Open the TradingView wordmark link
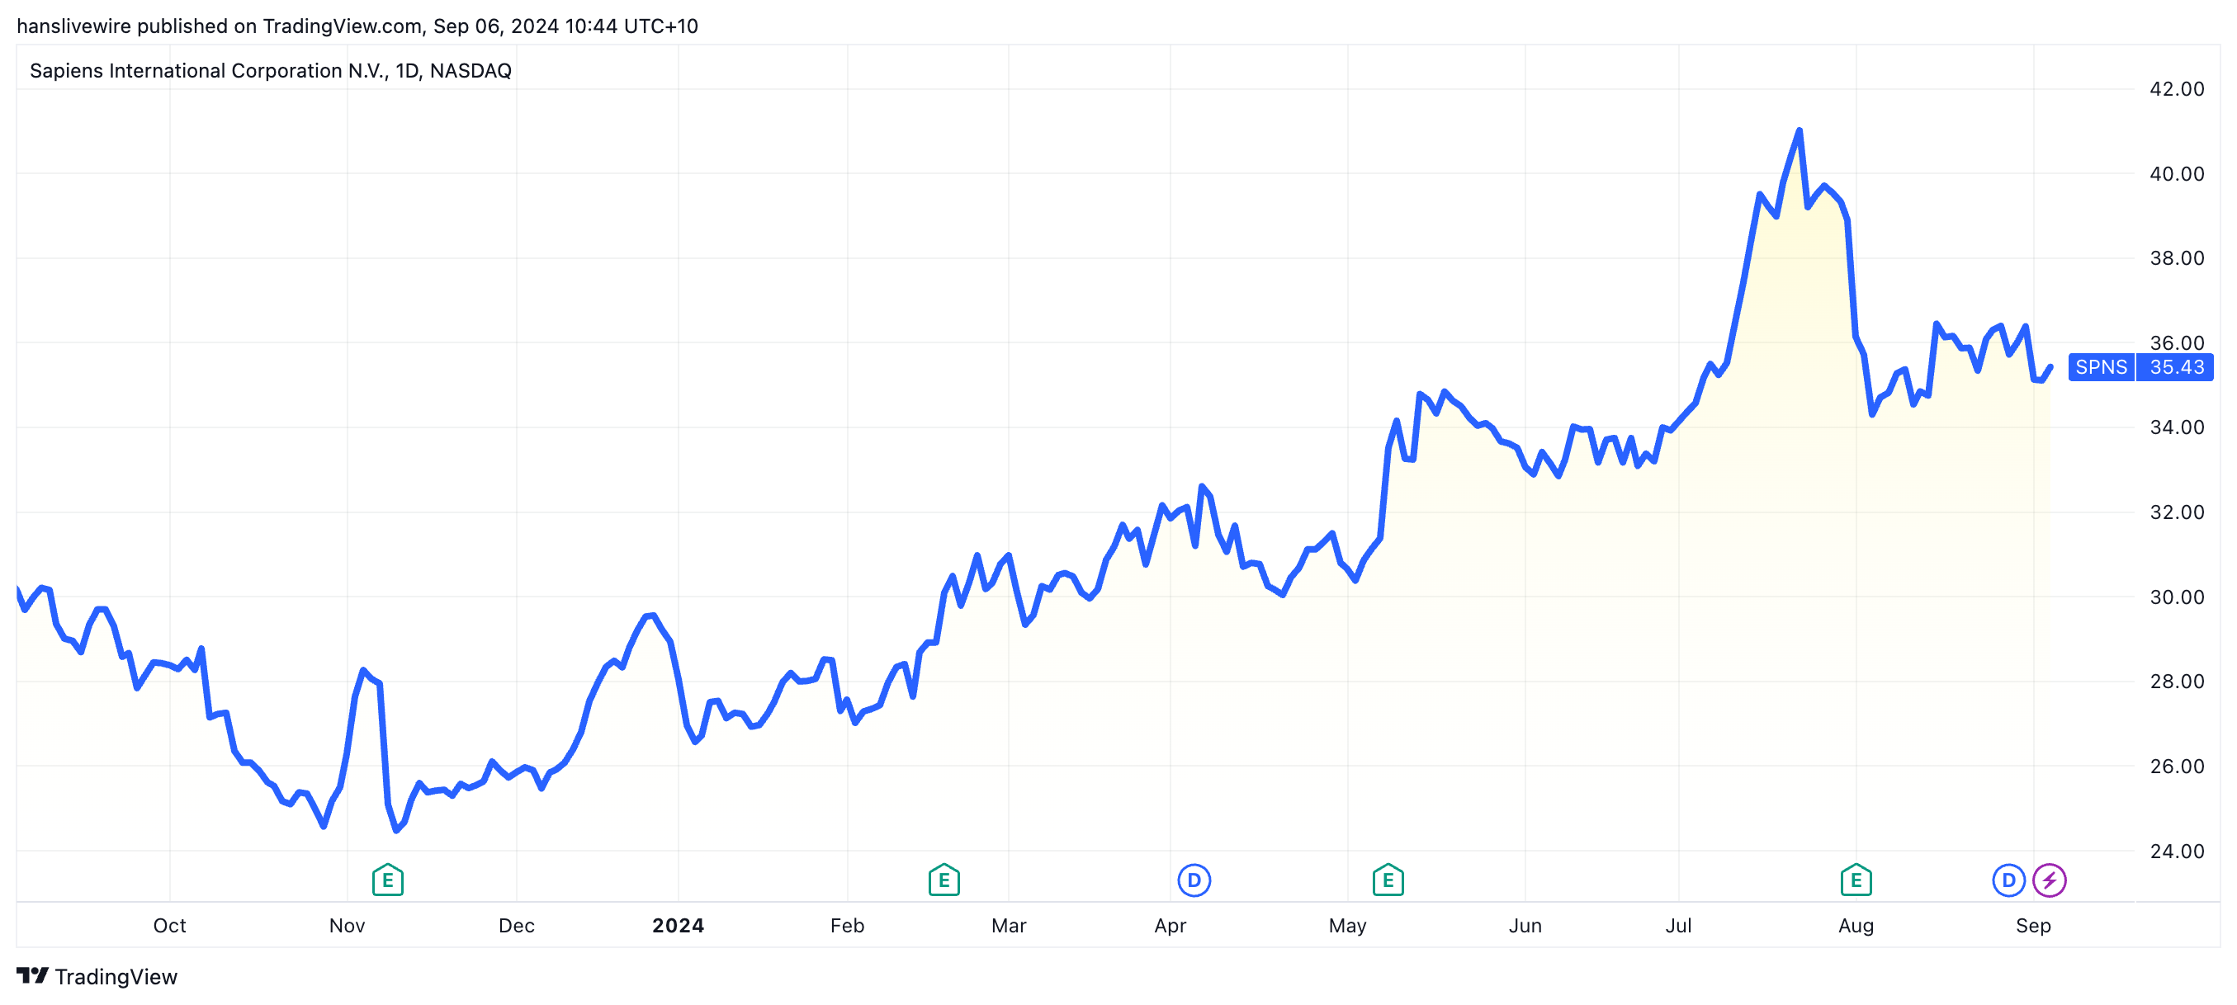 (116, 977)
